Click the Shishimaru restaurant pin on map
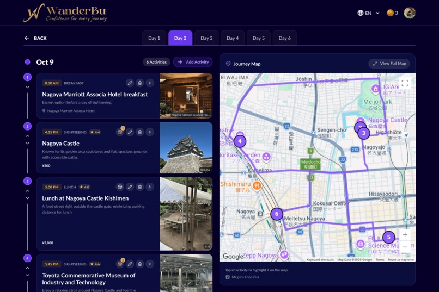 pos(257,185)
